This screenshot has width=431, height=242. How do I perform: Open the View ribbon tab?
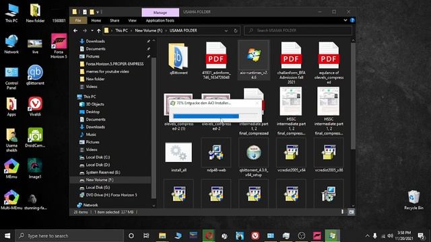tap(132, 21)
